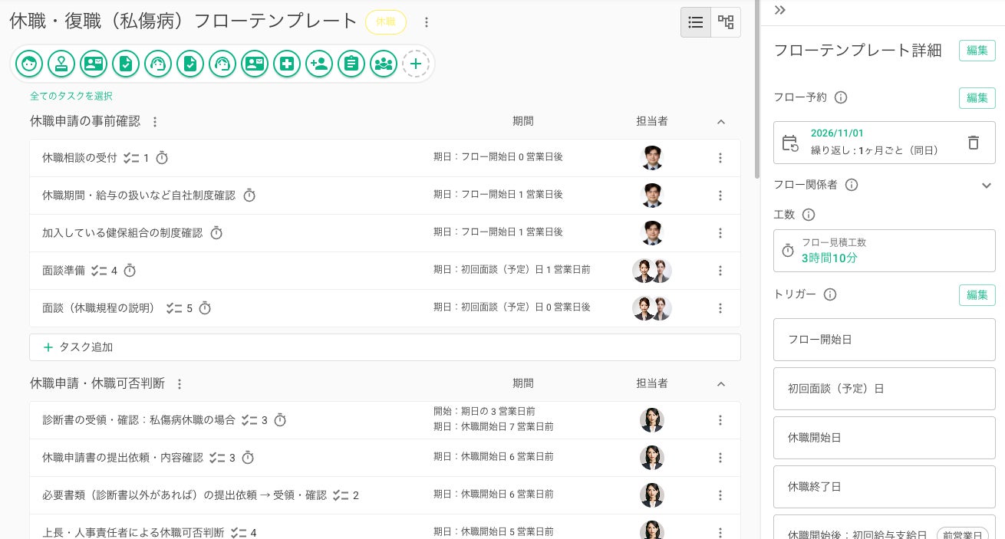Open section menu for 休職申請の事前確認
Screen dimensions: 1005x539
point(155,122)
